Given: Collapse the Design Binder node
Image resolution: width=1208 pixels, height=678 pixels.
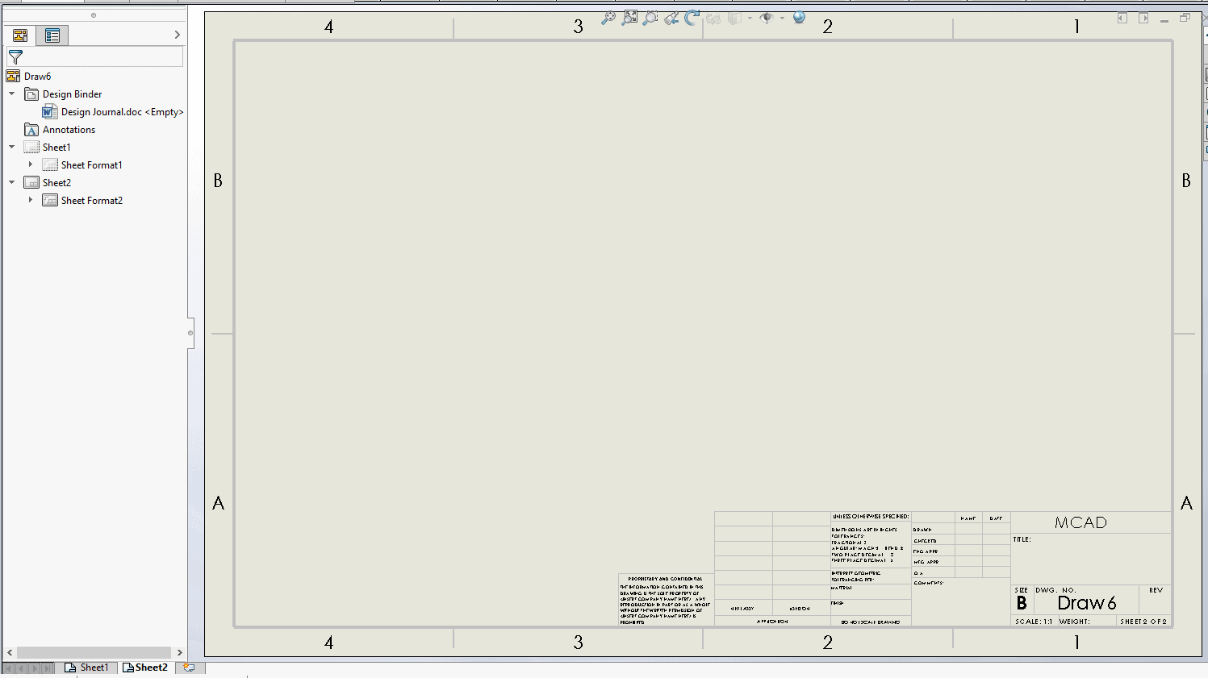Looking at the screenshot, I should click(x=11, y=94).
